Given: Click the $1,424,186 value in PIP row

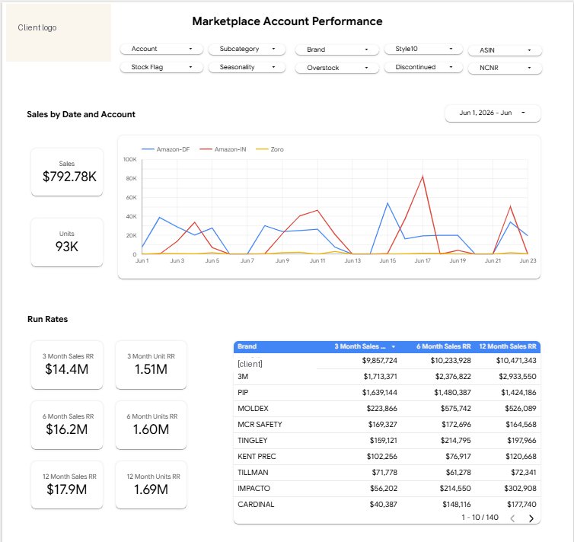Looking at the screenshot, I should 518,393.
